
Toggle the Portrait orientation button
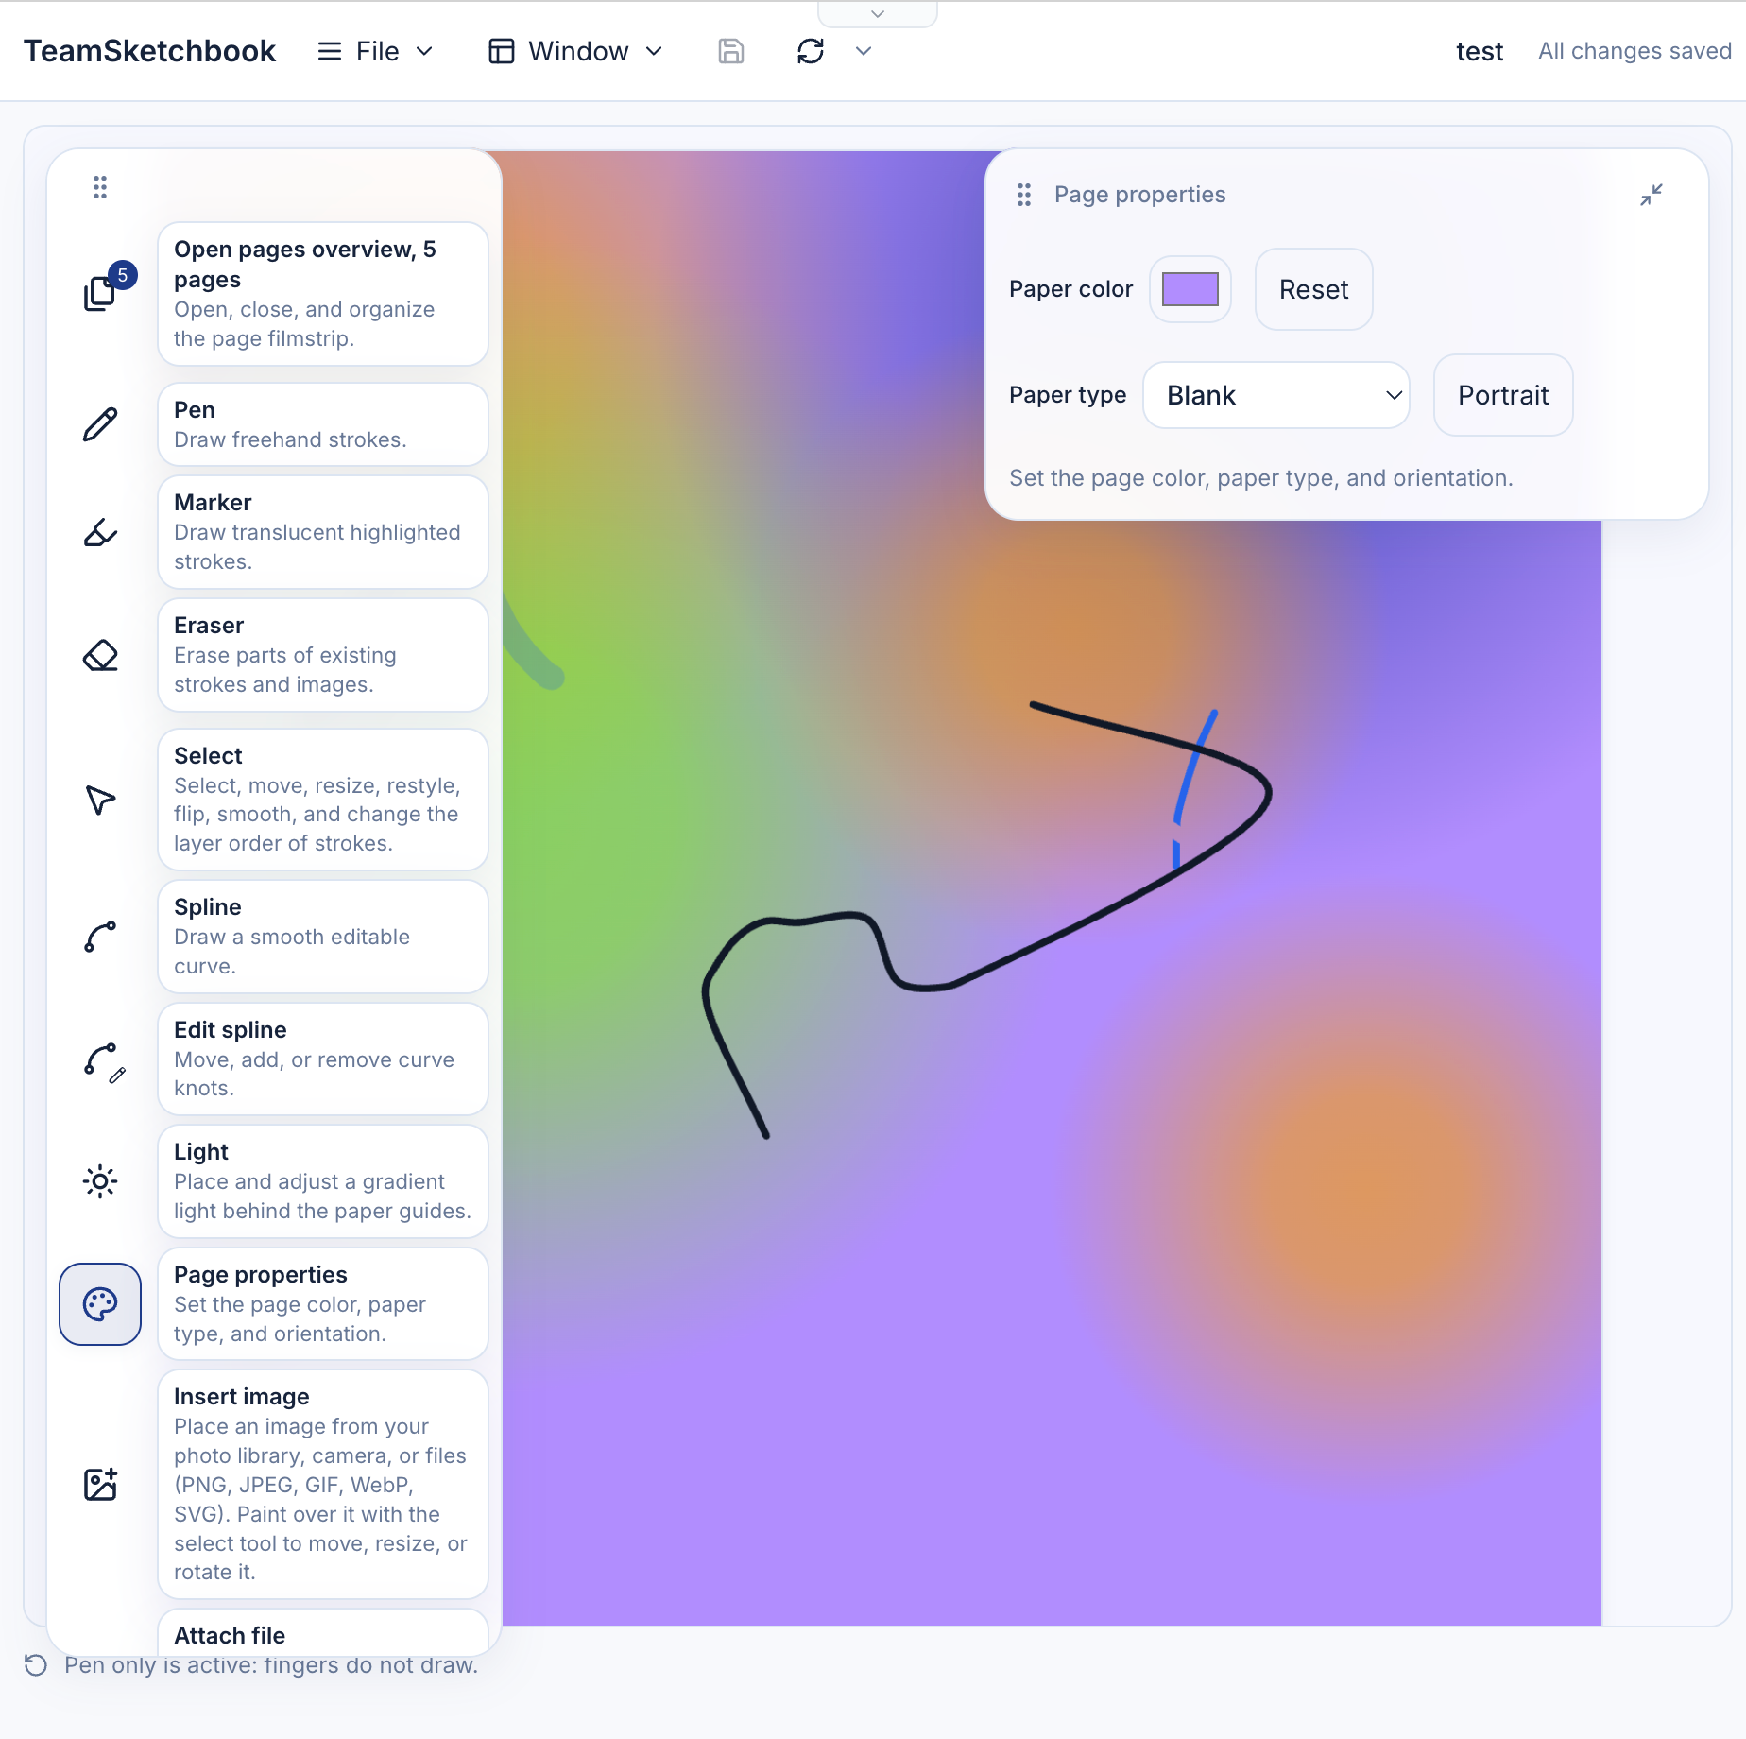point(1503,395)
